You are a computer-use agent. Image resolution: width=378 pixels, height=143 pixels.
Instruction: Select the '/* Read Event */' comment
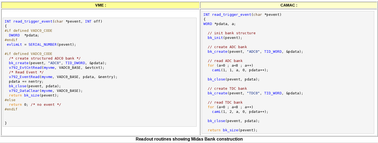26,72
